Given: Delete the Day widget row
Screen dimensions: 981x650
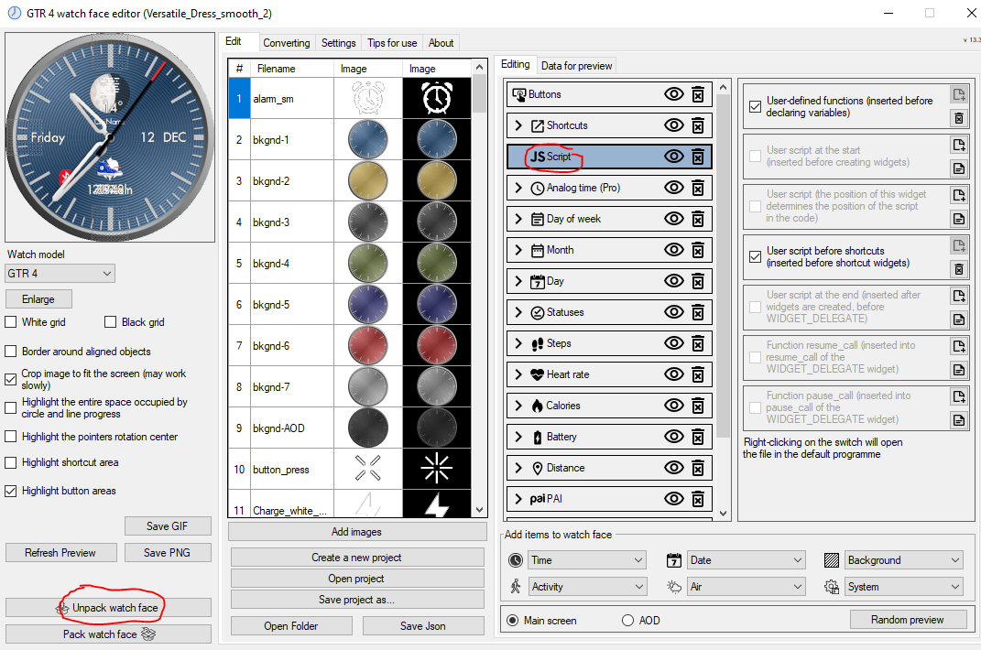Looking at the screenshot, I should (x=698, y=281).
